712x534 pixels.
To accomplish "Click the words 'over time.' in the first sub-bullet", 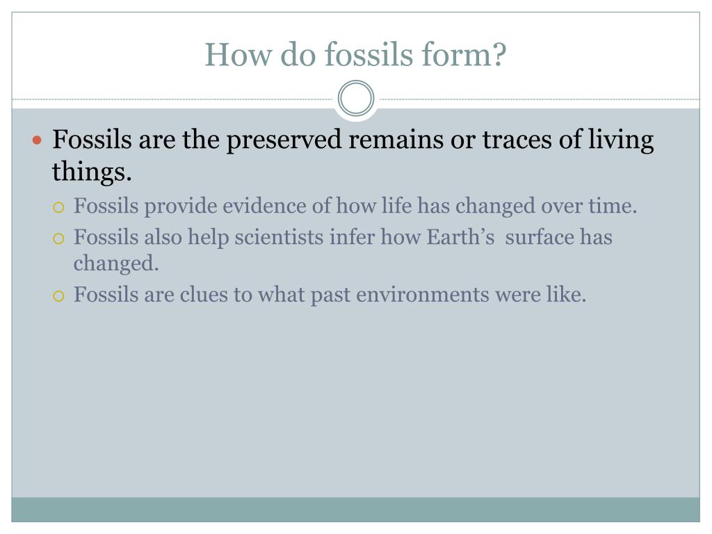I will pos(589,206).
